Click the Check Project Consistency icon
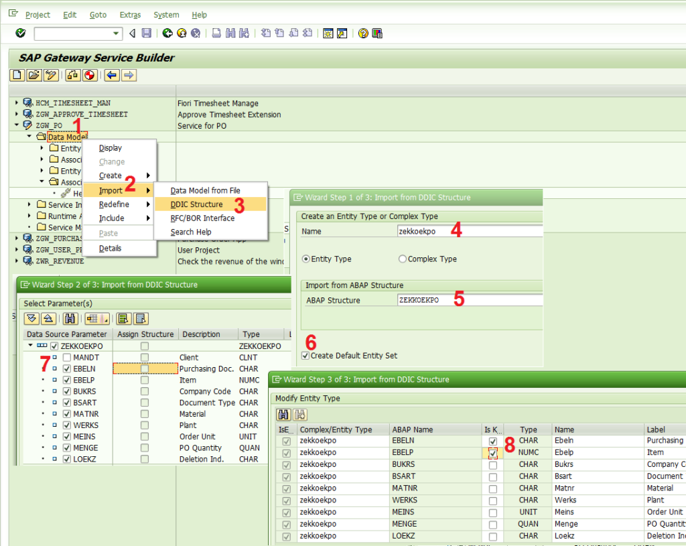 click(x=72, y=75)
